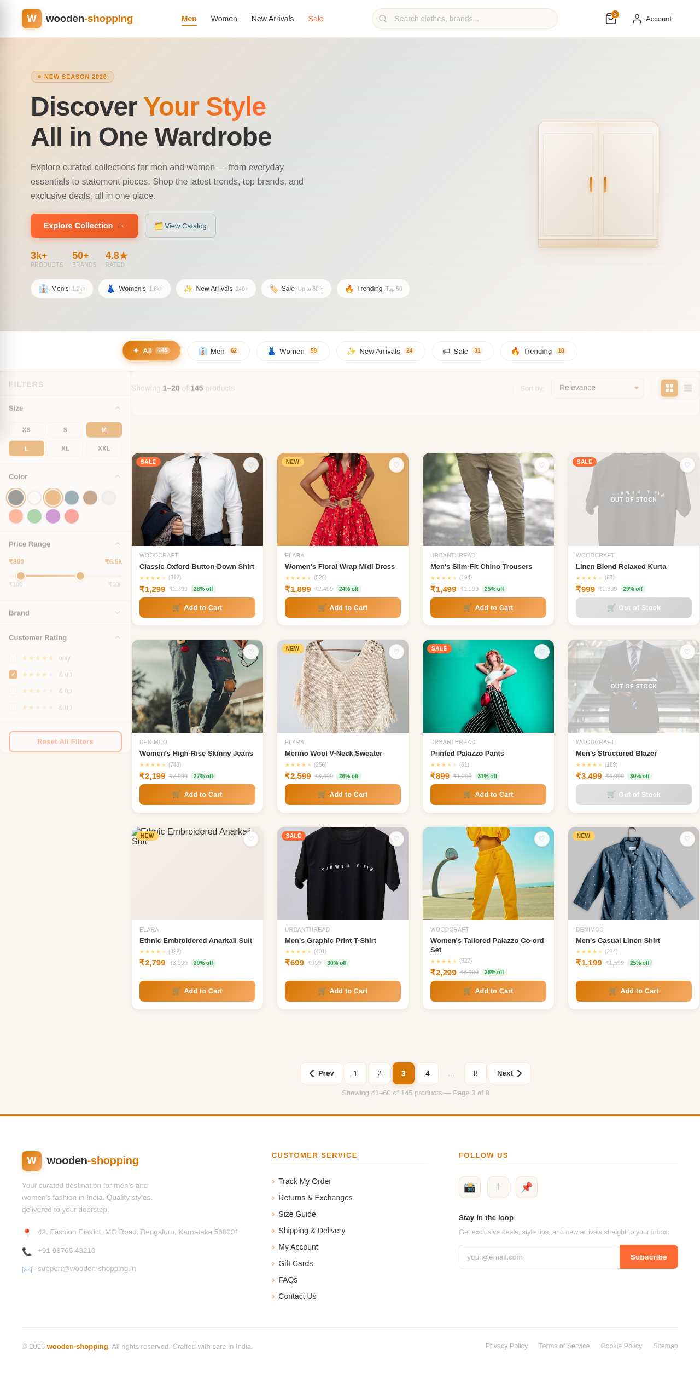Favorite the Women's Floral Wrap Midi Dress
The width and height of the screenshot is (700, 1374).
click(396, 465)
